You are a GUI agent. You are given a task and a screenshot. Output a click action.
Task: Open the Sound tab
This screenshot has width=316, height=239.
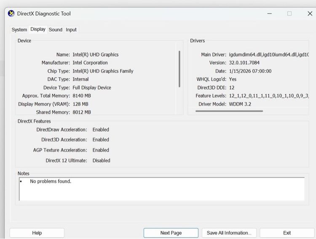click(x=56, y=30)
